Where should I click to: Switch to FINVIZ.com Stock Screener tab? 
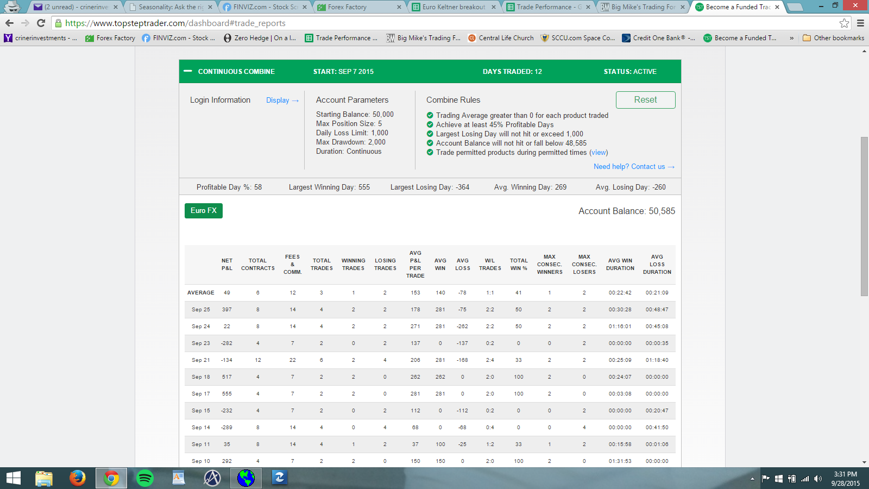[x=265, y=7]
